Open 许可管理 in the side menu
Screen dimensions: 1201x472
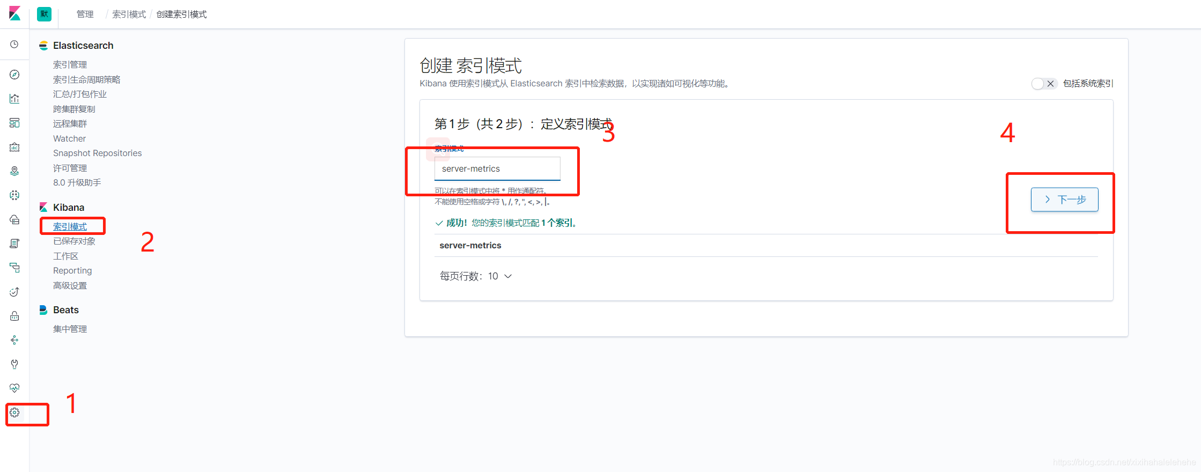point(70,168)
